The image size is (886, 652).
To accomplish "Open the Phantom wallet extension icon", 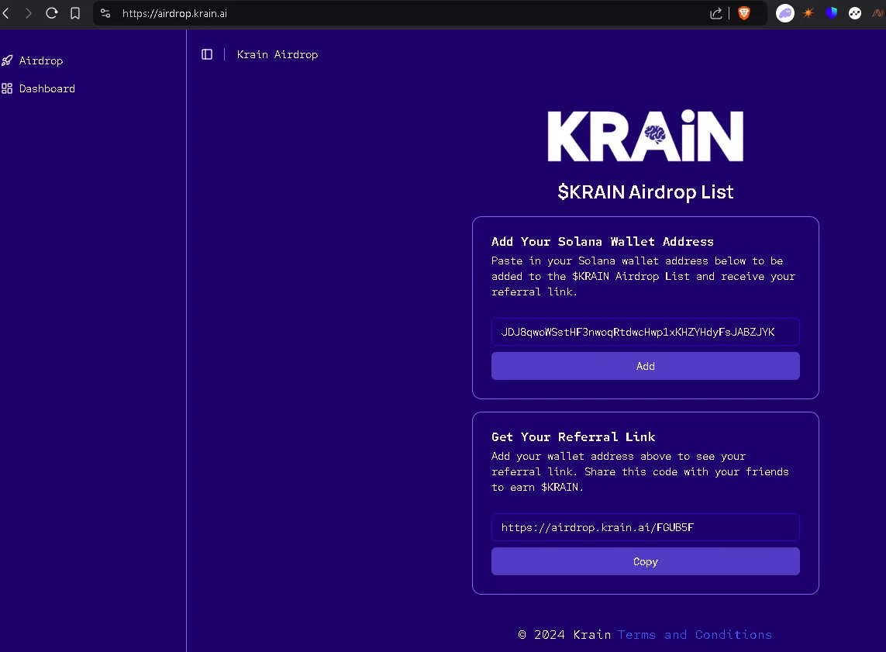I will (785, 13).
